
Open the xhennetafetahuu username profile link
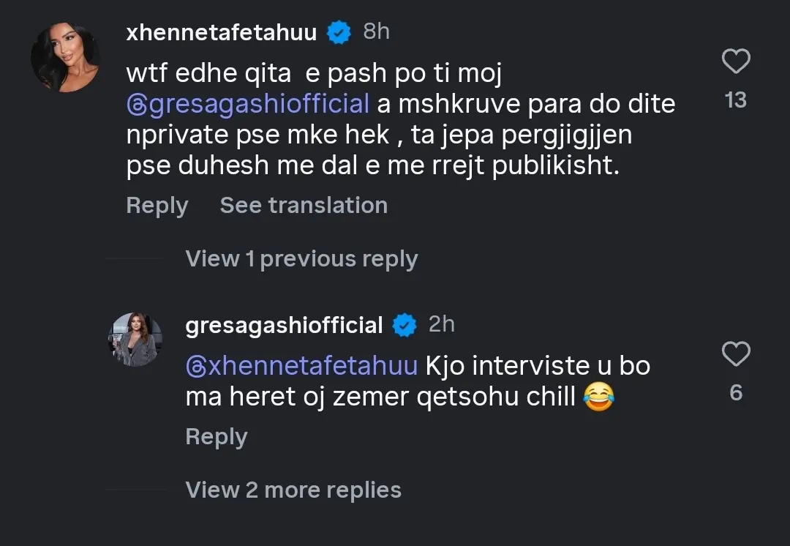[x=221, y=32]
